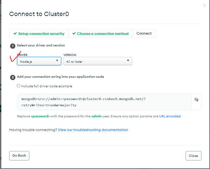Open the Node.js driver dropdown
This screenshot has height=169, width=210.
click(39, 61)
